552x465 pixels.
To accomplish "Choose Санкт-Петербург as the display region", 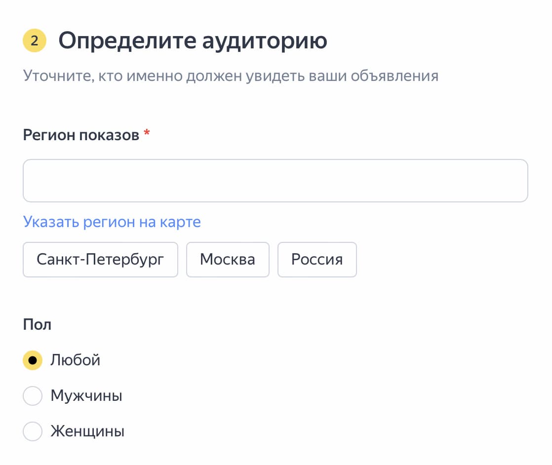I will (x=100, y=259).
